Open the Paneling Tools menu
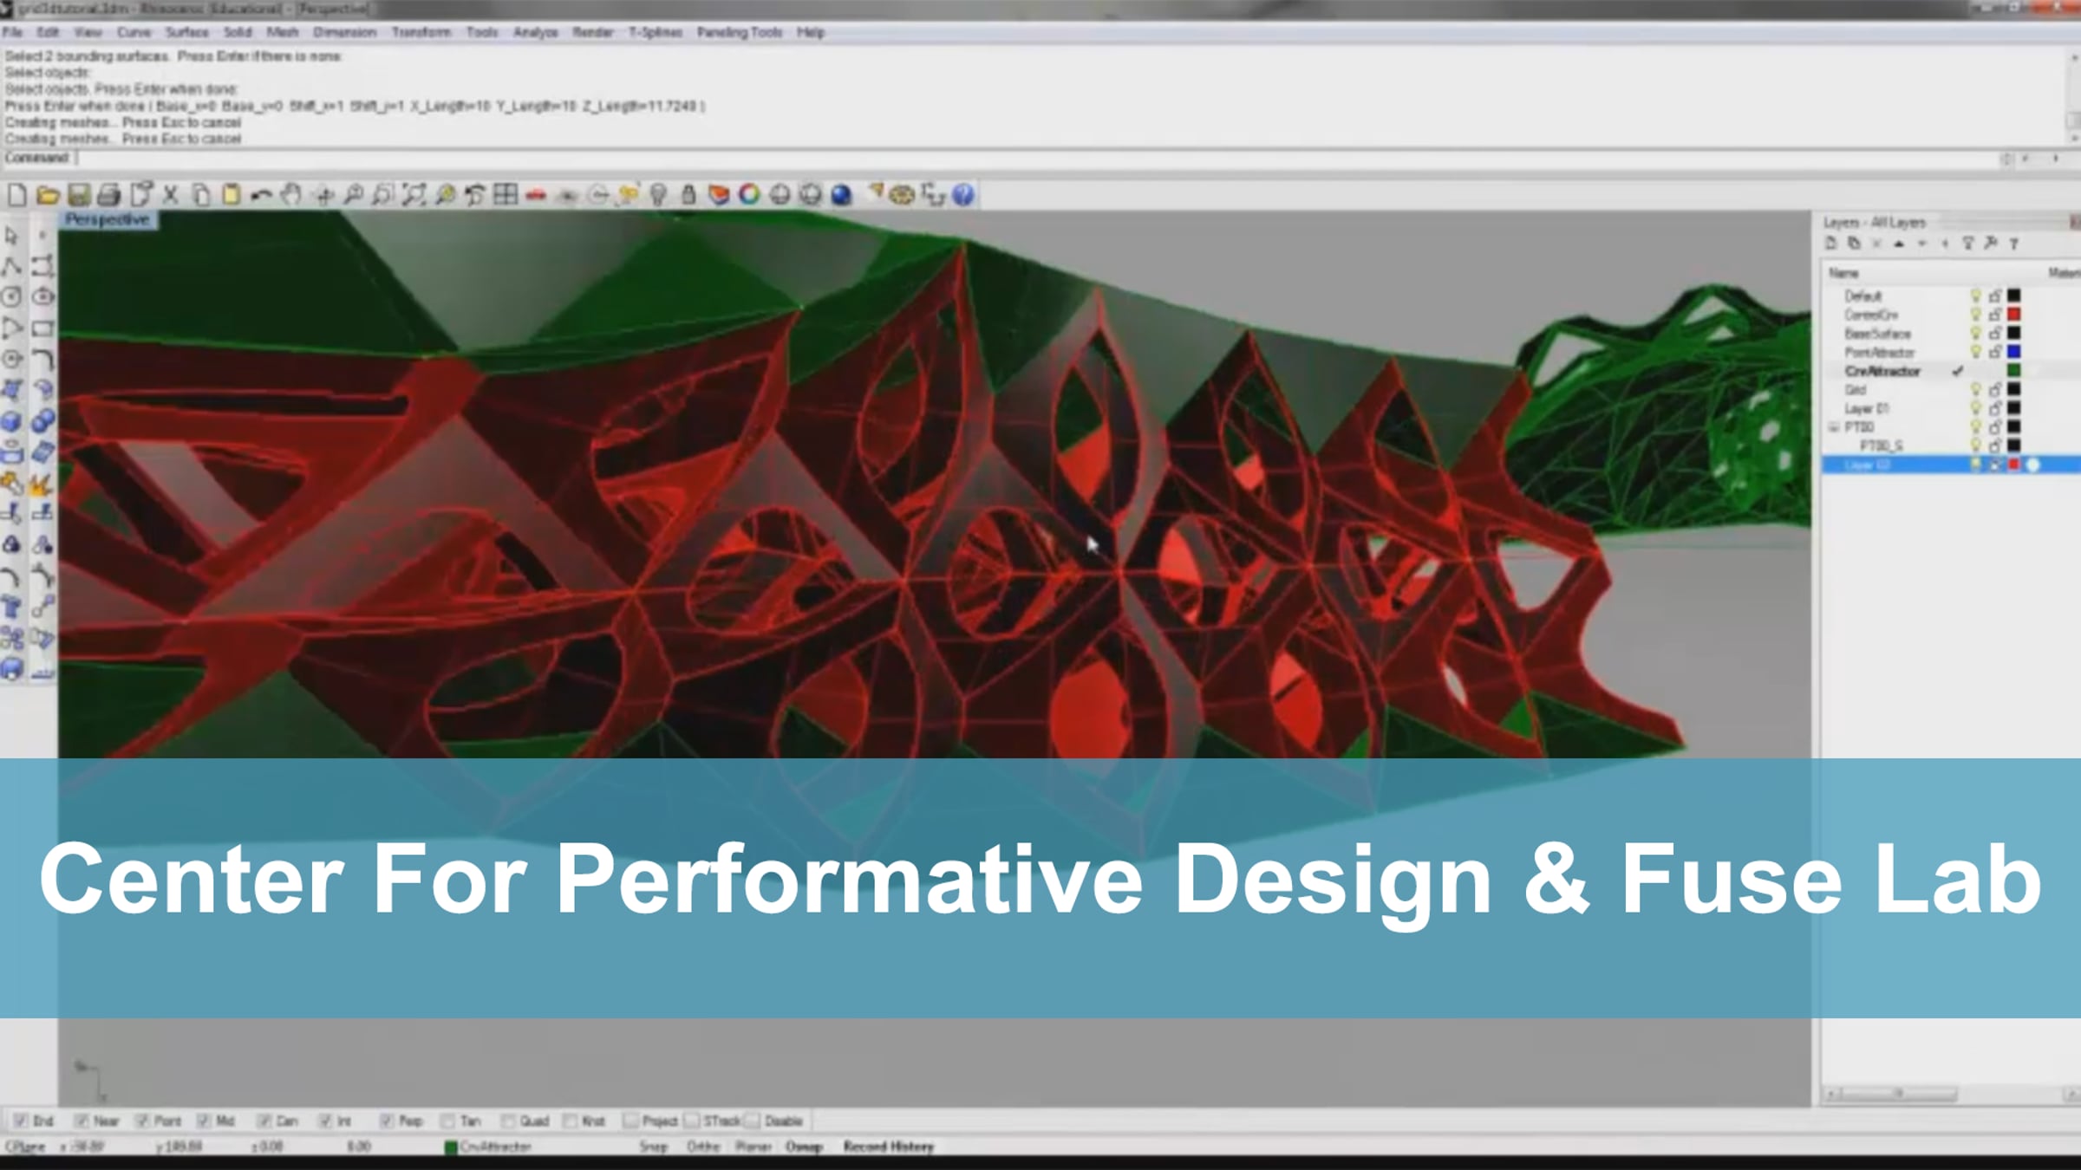 tap(739, 32)
